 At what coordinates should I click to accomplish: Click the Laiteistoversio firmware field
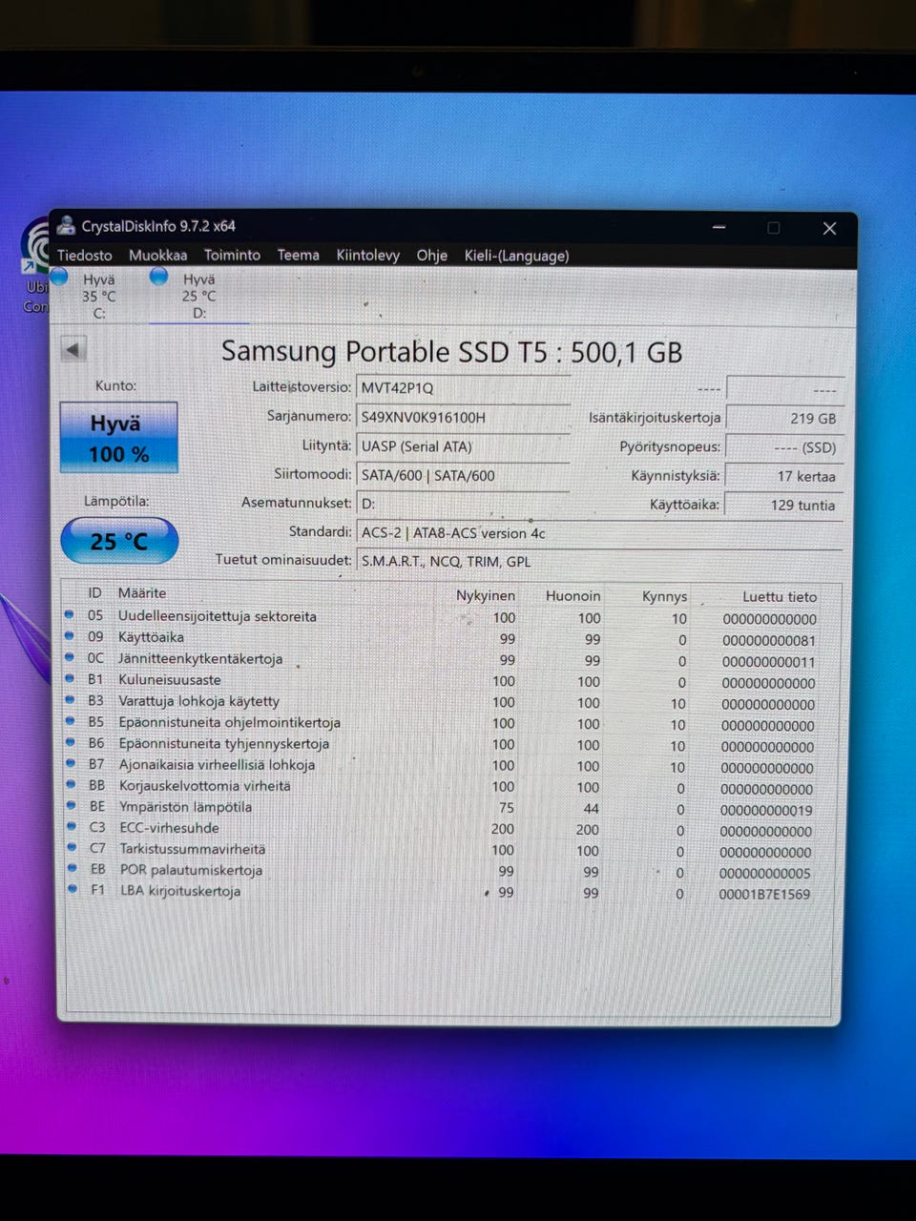[x=464, y=388]
